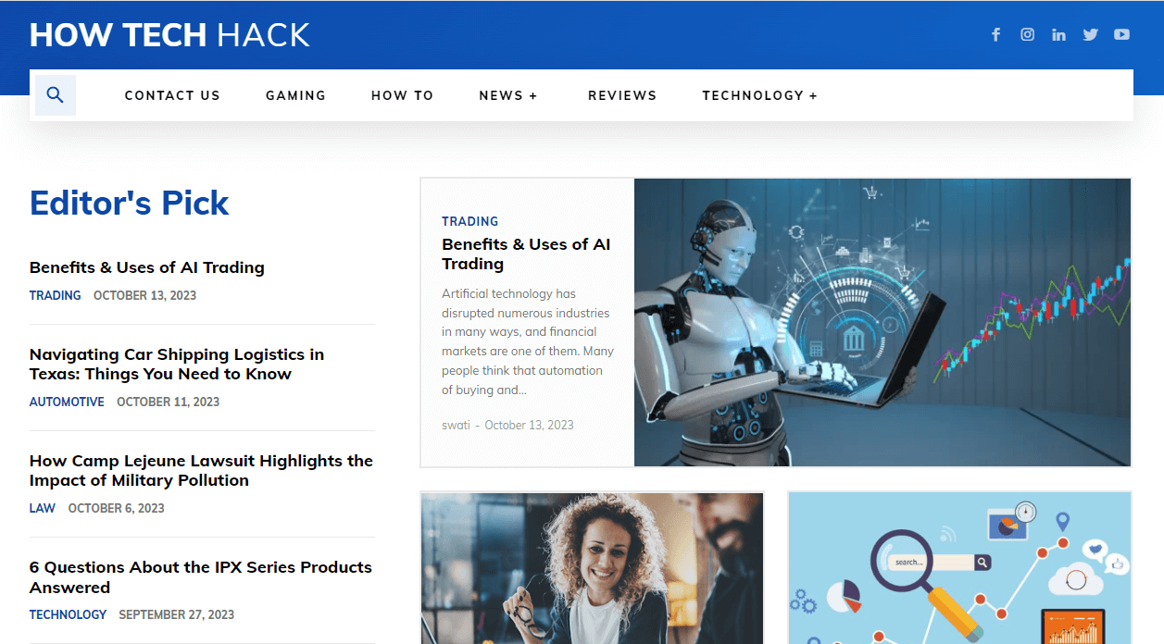Open the Reviews menu item
The width and height of the screenshot is (1164, 644).
(622, 95)
